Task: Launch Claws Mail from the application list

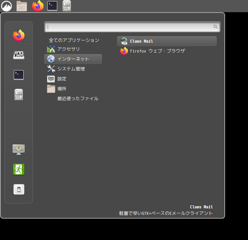Action: [167, 41]
